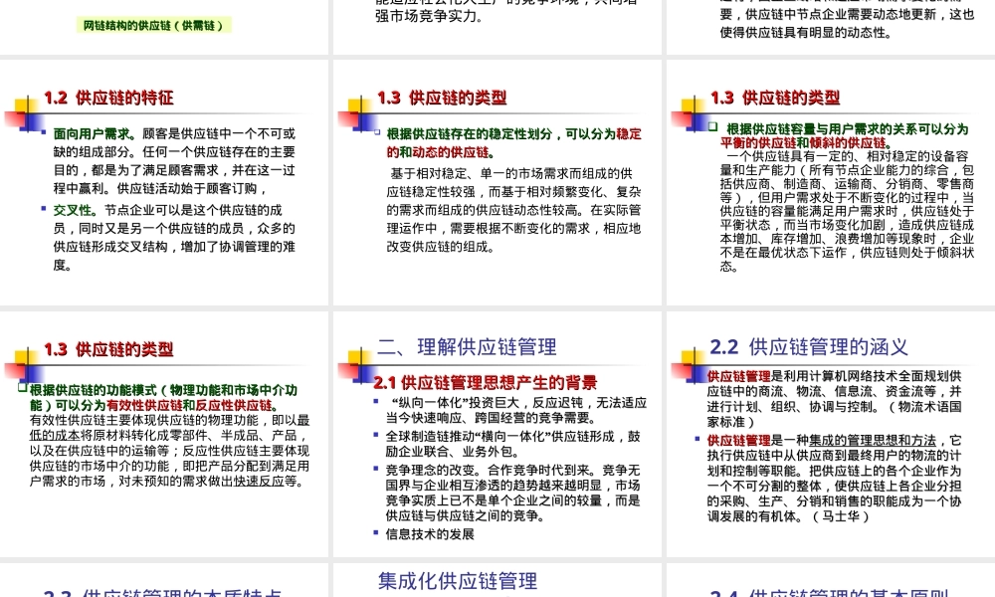Click the text 强市场竞争实力 in the top slide
The height and width of the screenshot is (597, 995).
pos(429,16)
